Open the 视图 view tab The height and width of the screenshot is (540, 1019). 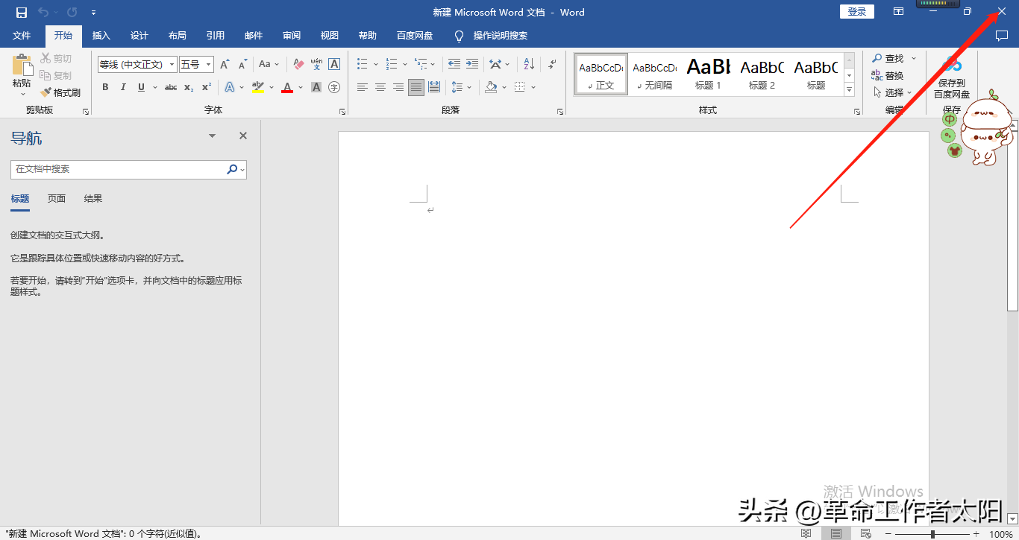[x=329, y=36]
